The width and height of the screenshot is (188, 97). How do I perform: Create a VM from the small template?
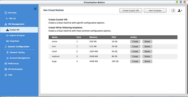click(135, 51)
